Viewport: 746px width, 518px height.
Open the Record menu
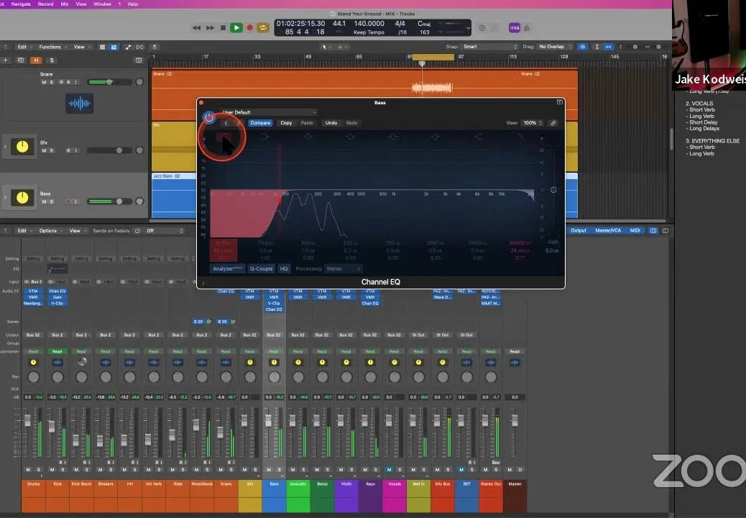[46, 4]
